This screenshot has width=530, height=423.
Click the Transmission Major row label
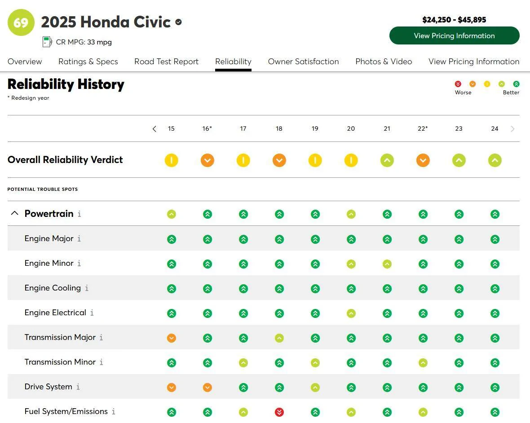60,337
